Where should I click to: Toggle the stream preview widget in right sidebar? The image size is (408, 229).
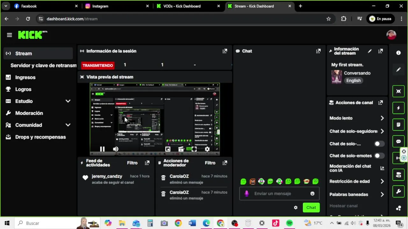click(398, 91)
